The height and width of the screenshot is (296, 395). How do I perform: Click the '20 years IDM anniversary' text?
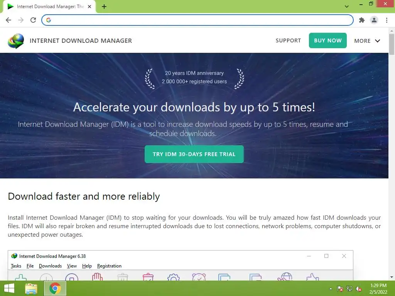194,73
